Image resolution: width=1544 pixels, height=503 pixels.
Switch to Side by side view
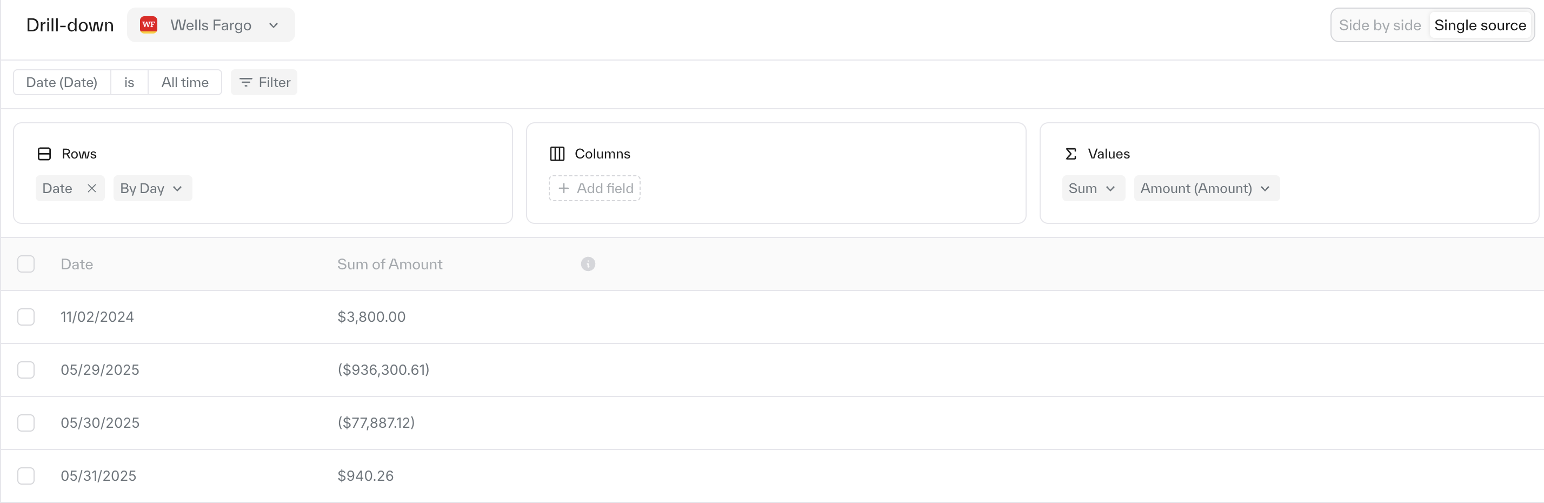1379,25
